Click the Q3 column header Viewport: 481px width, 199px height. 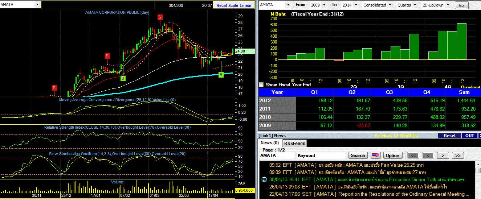tap(390, 92)
